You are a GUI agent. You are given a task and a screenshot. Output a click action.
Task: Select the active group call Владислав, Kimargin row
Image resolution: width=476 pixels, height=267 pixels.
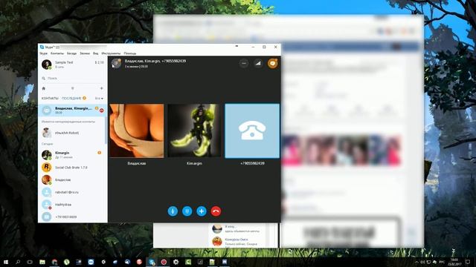[x=72, y=111]
